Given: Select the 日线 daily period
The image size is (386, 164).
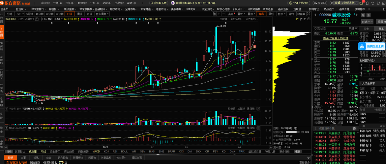Looking at the screenshot, I should pos(70,14).
